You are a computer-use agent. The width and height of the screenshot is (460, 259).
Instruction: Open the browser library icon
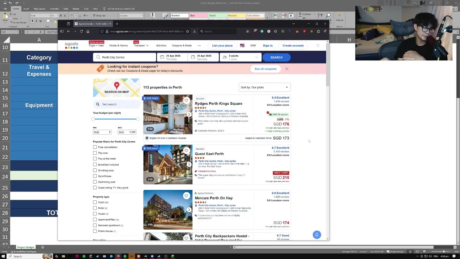coord(248,31)
